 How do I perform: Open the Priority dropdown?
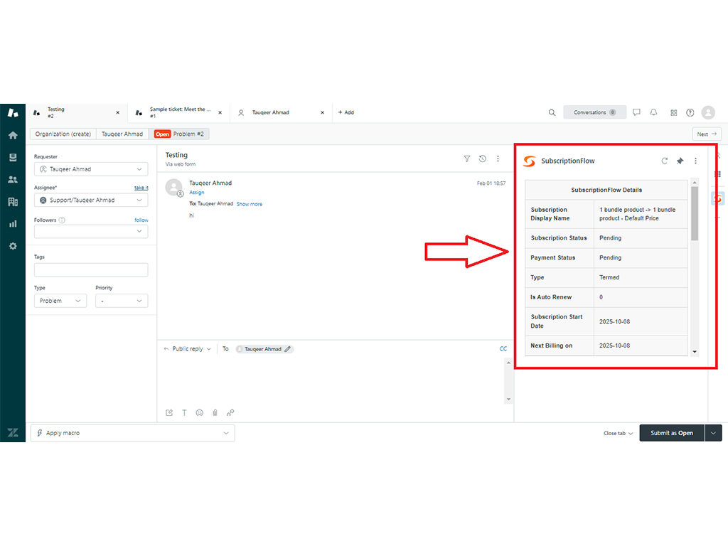click(122, 301)
